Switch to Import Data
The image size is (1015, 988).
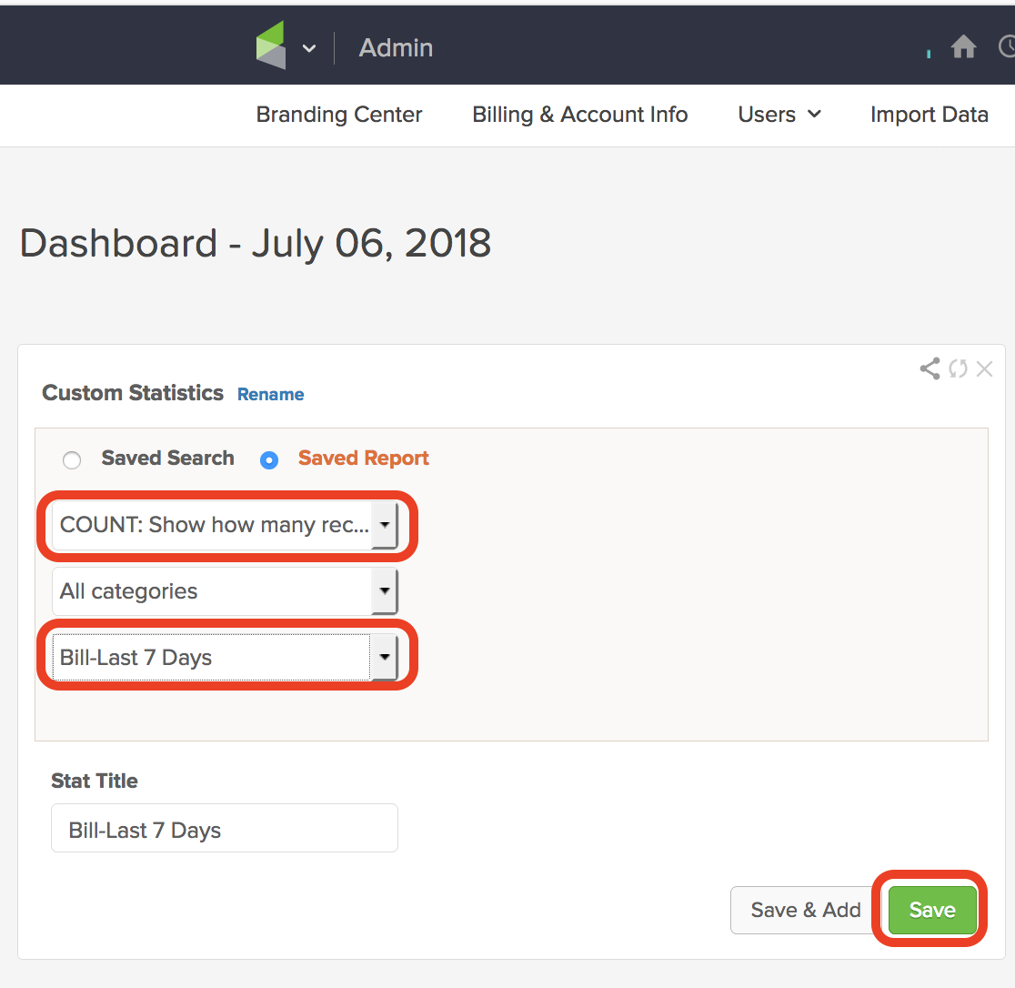(x=930, y=115)
